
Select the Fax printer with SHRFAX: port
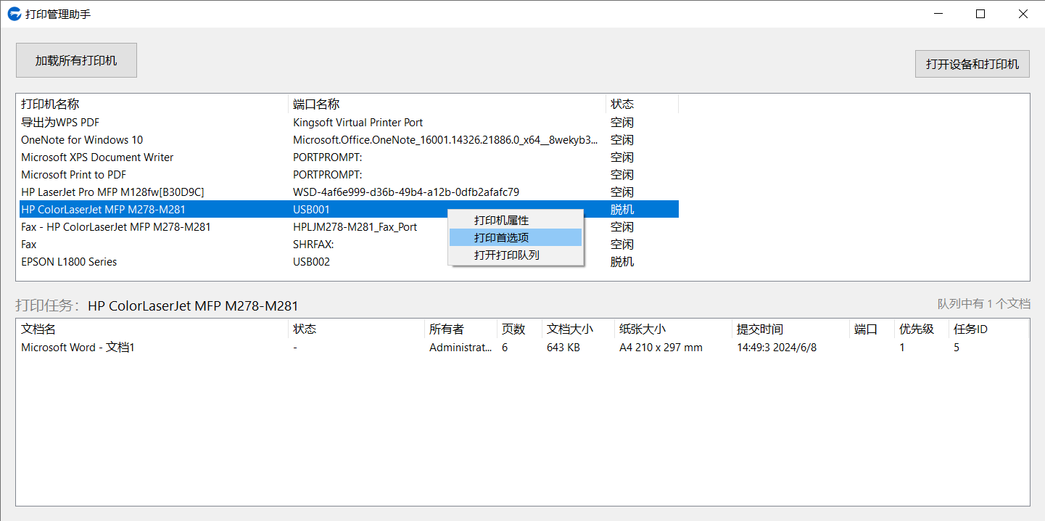coord(347,245)
